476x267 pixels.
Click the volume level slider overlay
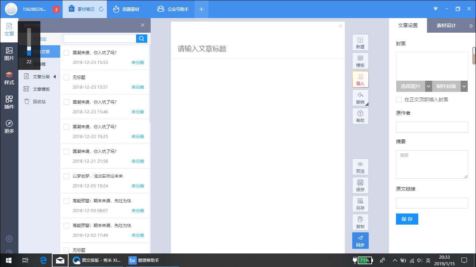[x=29, y=42]
